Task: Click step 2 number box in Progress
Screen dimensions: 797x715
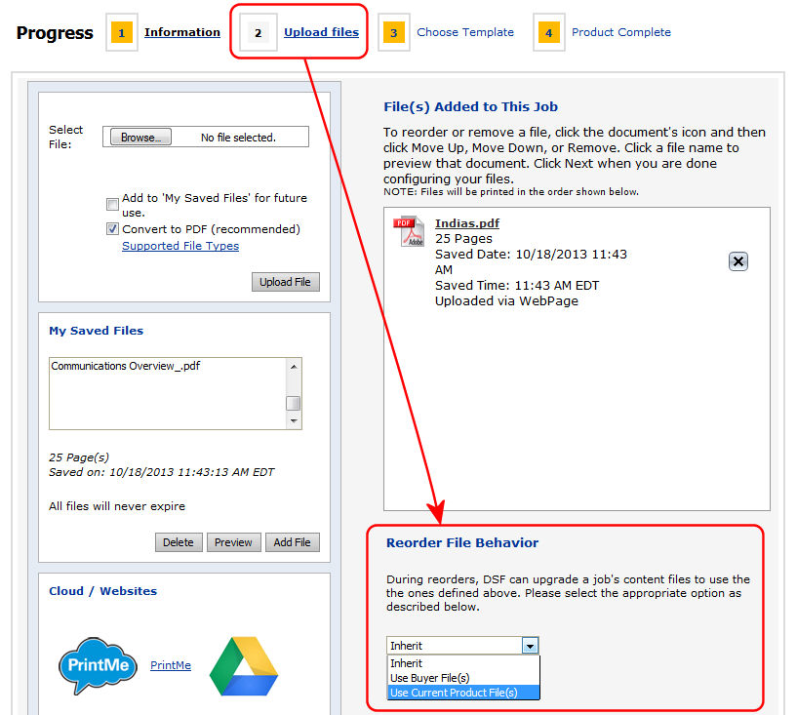Action: tap(259, 33)
